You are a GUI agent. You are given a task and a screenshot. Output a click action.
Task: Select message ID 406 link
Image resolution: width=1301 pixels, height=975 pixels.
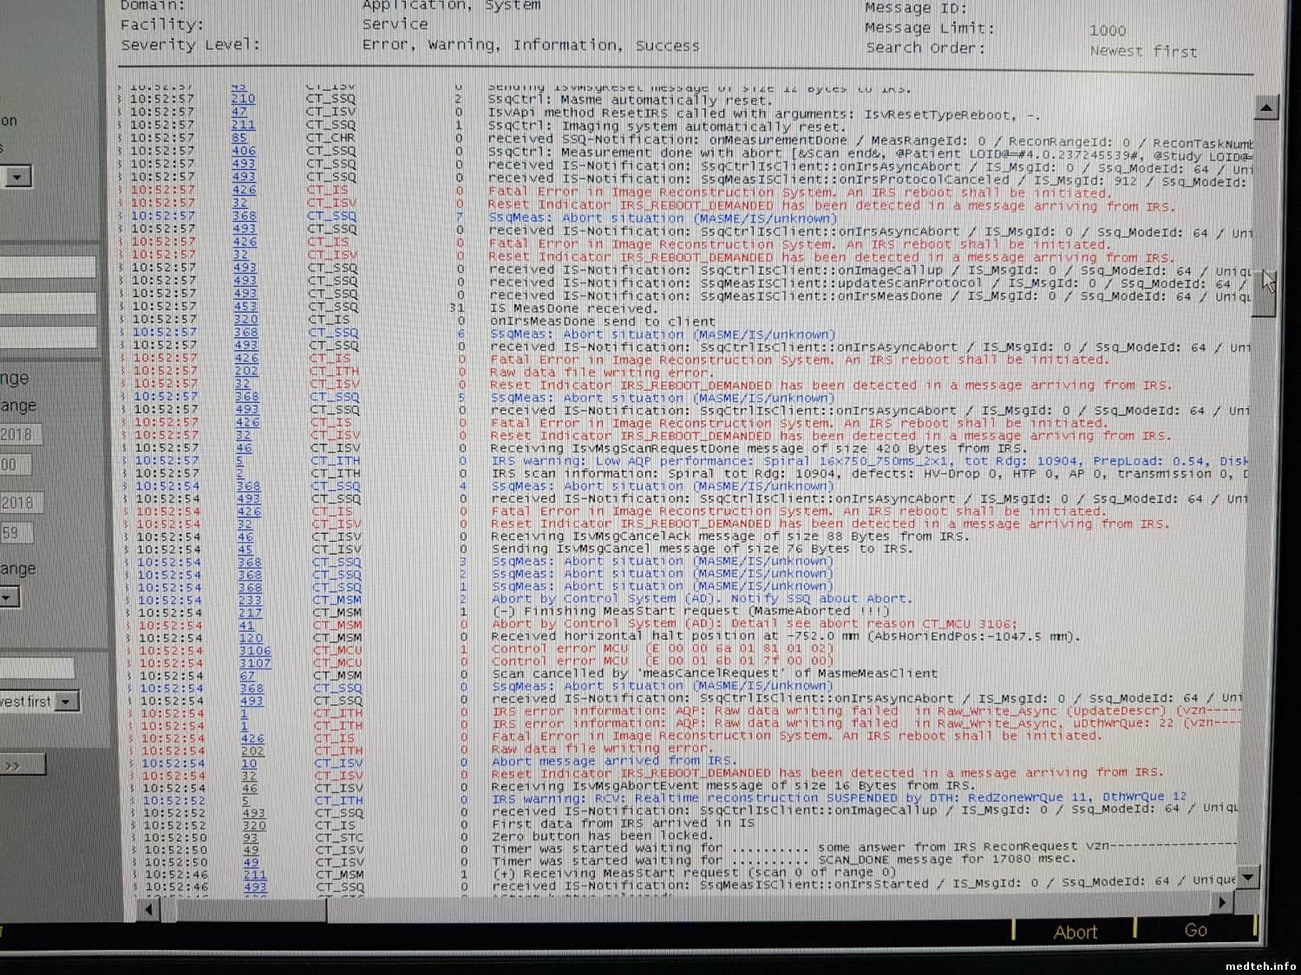coord(244,151)
